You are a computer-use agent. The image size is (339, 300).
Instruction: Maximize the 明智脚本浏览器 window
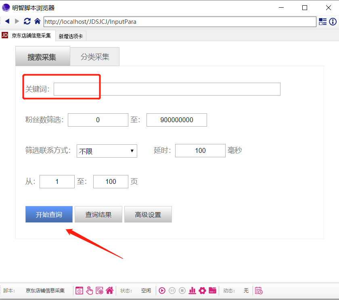click(305, 8)
